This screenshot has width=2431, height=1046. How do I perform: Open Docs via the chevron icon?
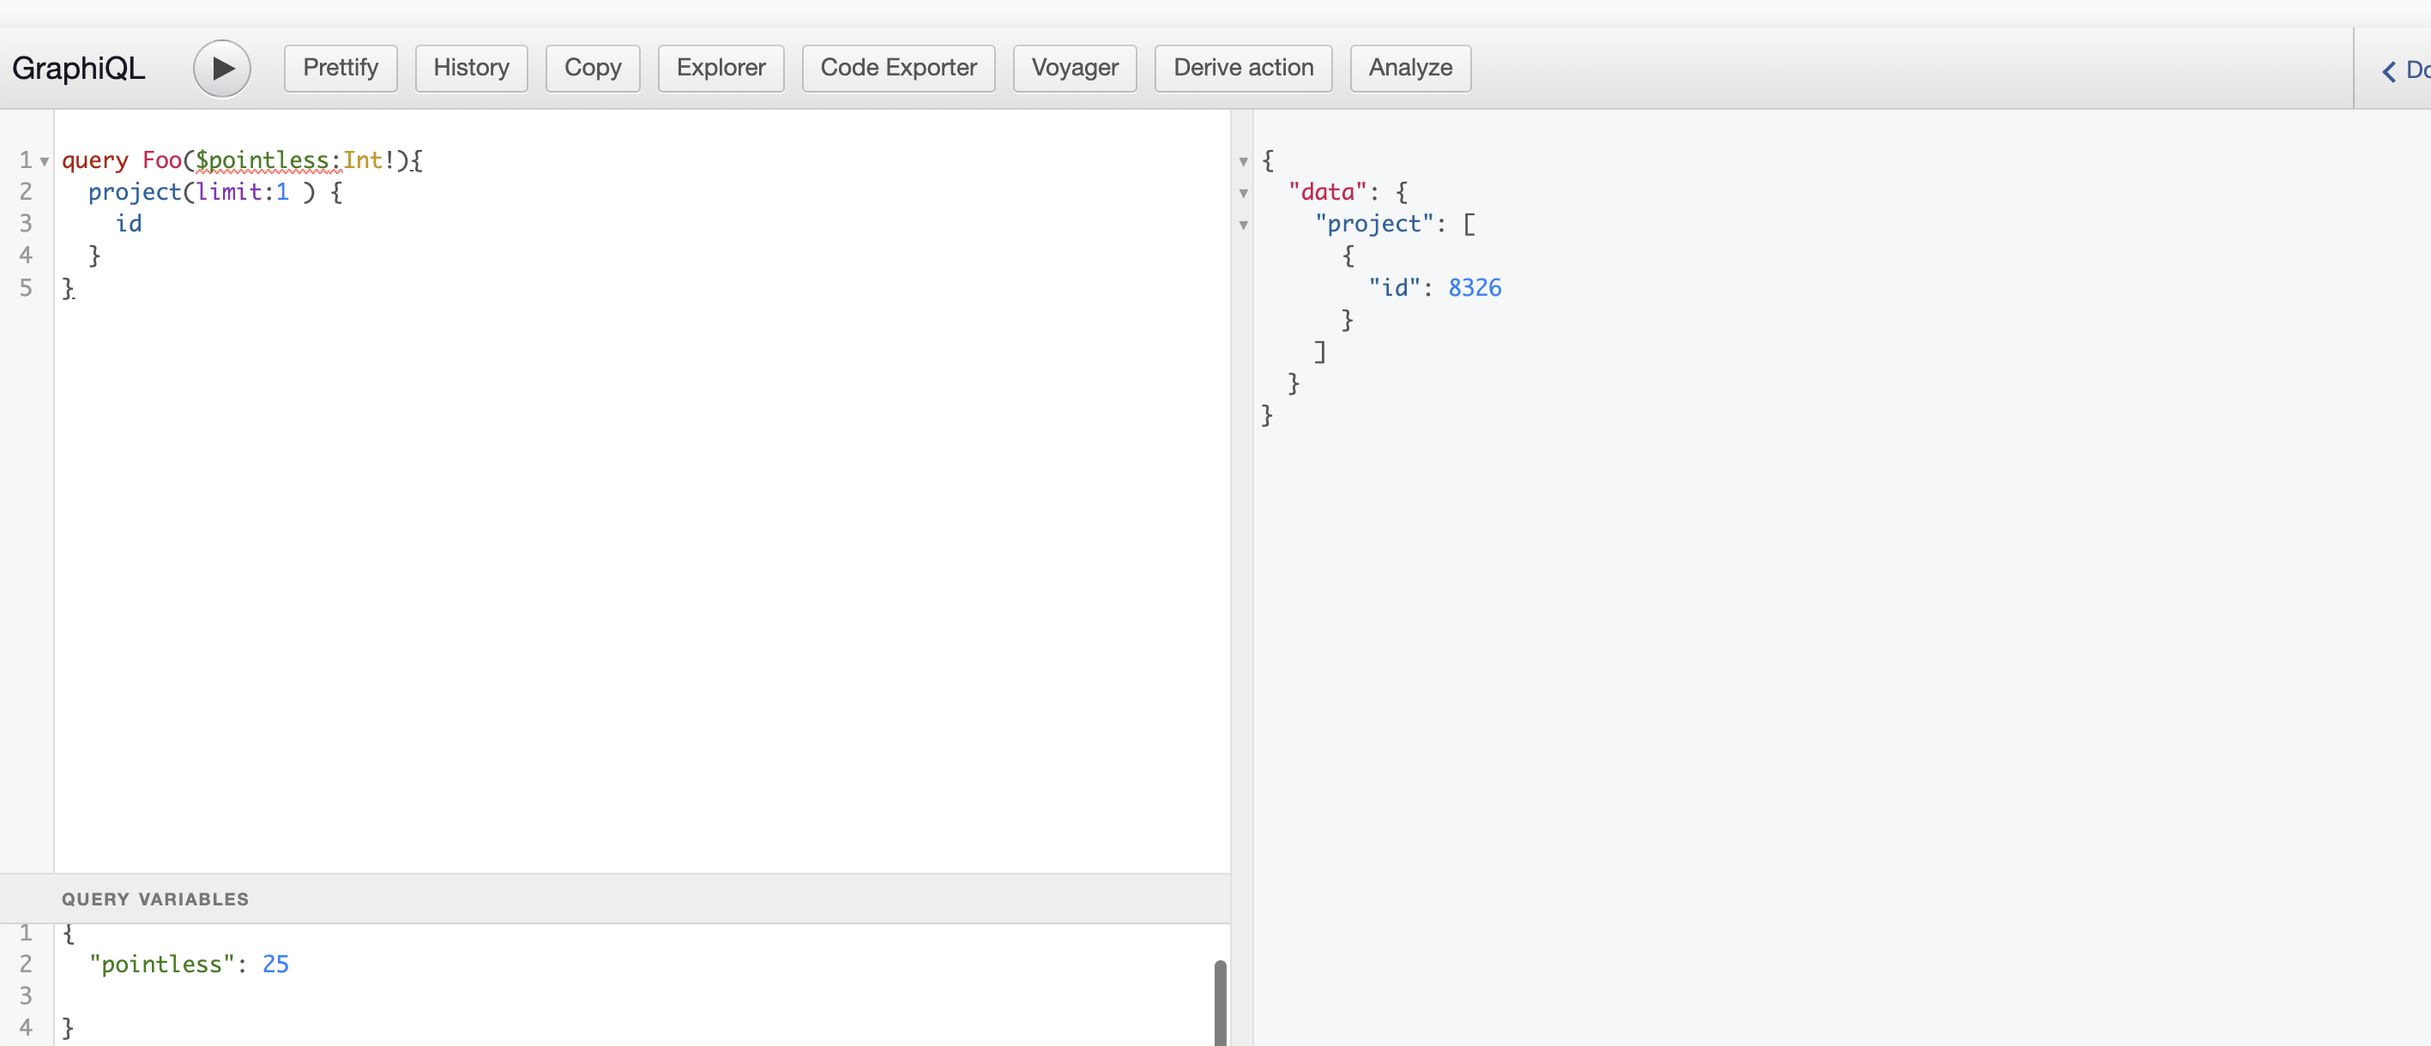pos(2388,71)
